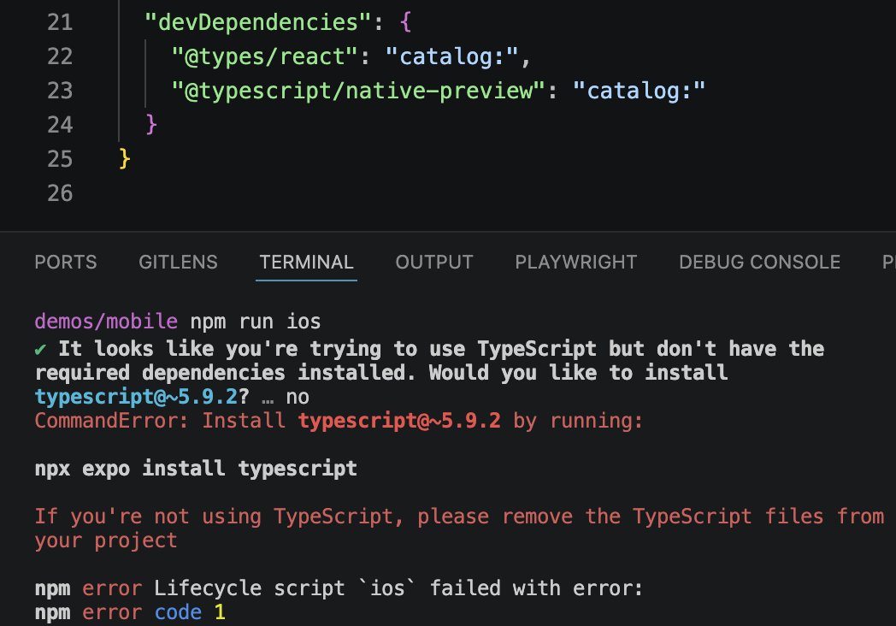
Task: Click the "catalog:" value on line 22
Action: pyautogui.click(x=452, y=57)
